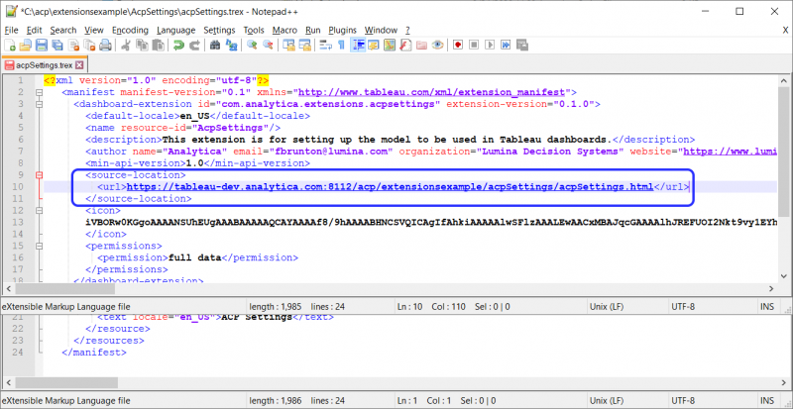Click the macro Playback icon

490,46
